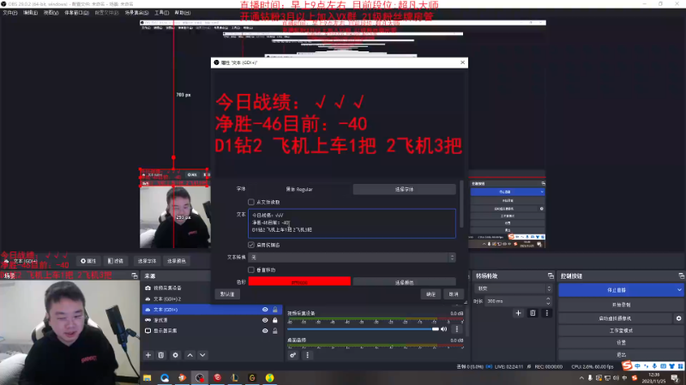The width and height of the screenshot is (686, 385).
Task: Open the Windows notification center
Action: click(675, 378)
